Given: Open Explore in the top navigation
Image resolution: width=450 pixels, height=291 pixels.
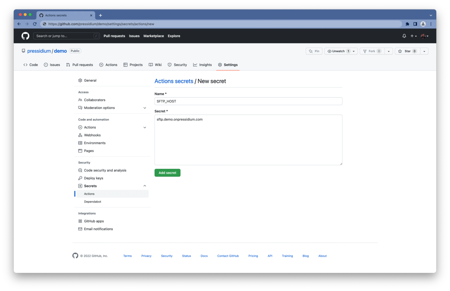Looking at the screenshot, I should coord(174,36).
